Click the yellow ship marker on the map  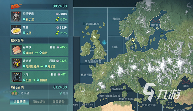coord(133,40)
